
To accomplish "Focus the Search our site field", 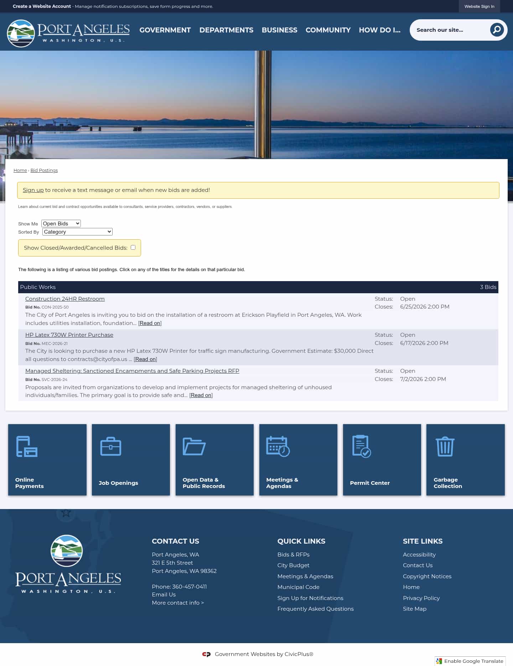I will click(451, 30).
